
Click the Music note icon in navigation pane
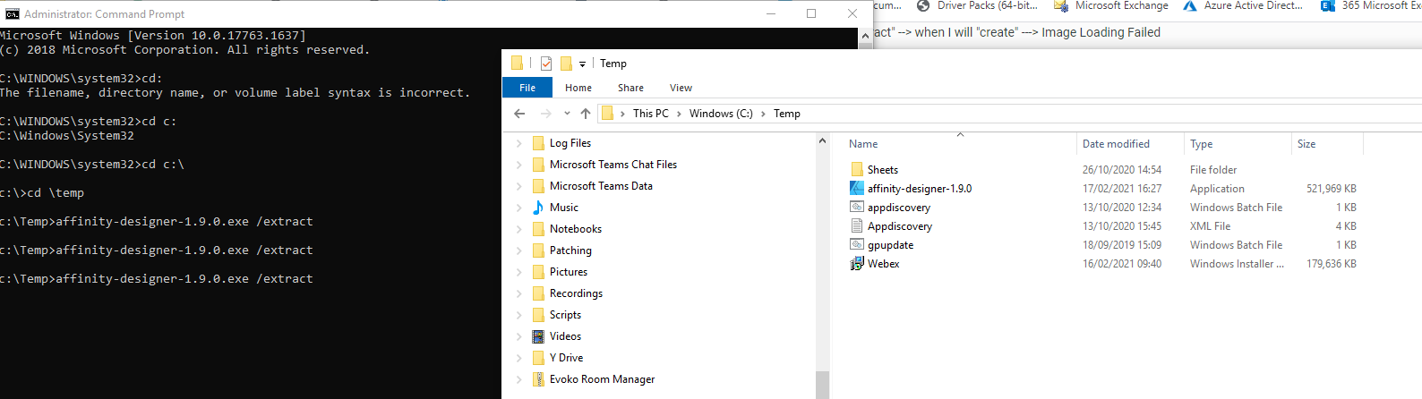[538, 208]
